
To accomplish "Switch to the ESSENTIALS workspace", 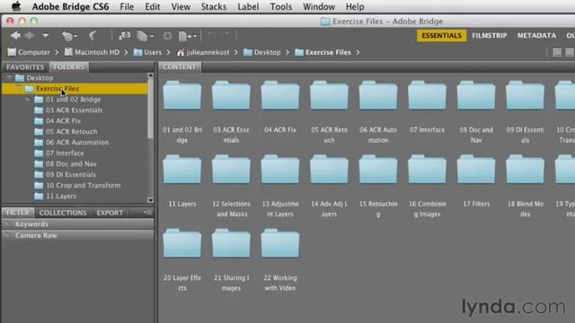I will (441, 36).
